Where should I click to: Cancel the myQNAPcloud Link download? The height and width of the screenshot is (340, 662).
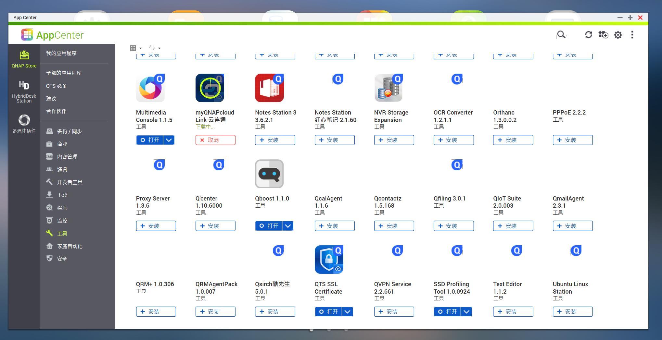click(215, 140)
